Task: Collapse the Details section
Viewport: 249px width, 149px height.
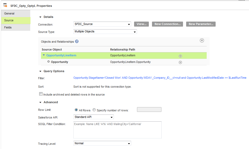Action: pos(40,17)
